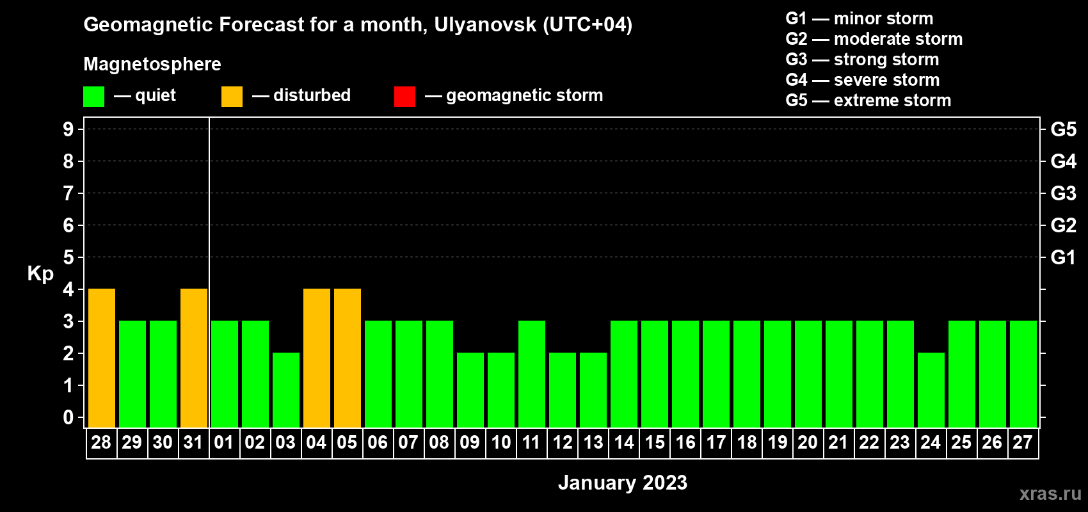Select the green bar for day 13
Image resolution: width=1088 pixels, height=512 pixels.
tap(593, 390)
